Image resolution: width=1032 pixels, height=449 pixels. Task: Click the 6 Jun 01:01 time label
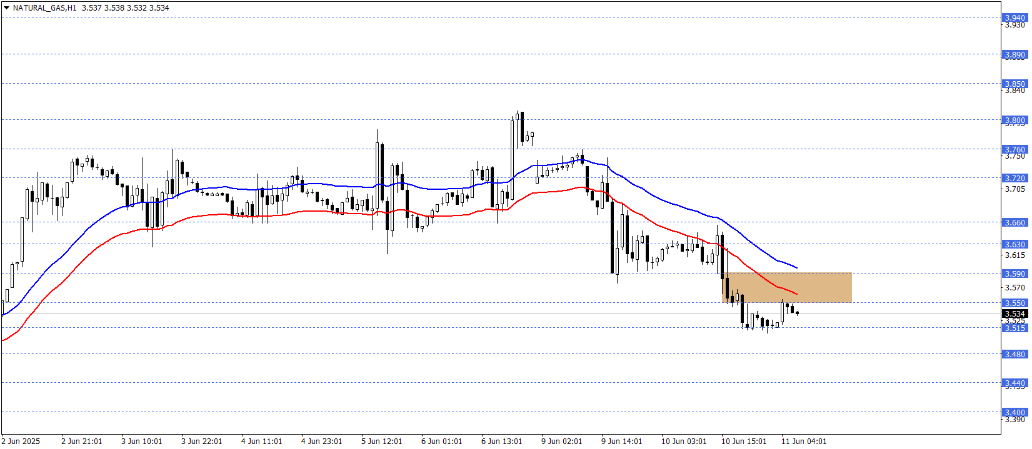442,442
